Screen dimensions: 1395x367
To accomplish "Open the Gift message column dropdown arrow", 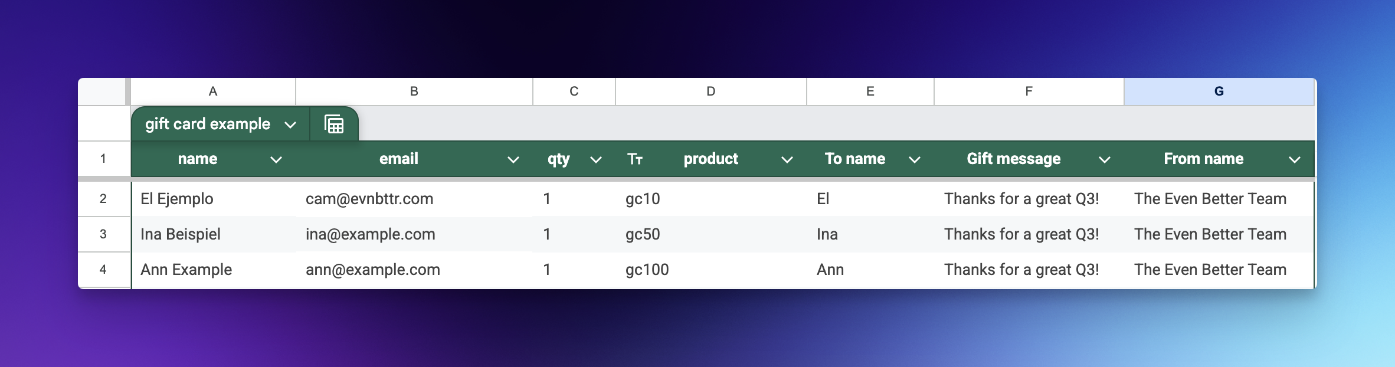I will [1104, 159].
